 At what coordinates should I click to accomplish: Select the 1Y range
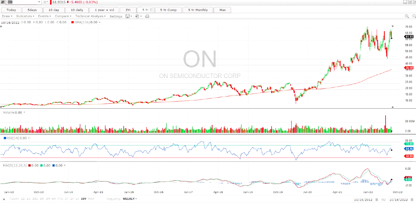tap(67, 199)
